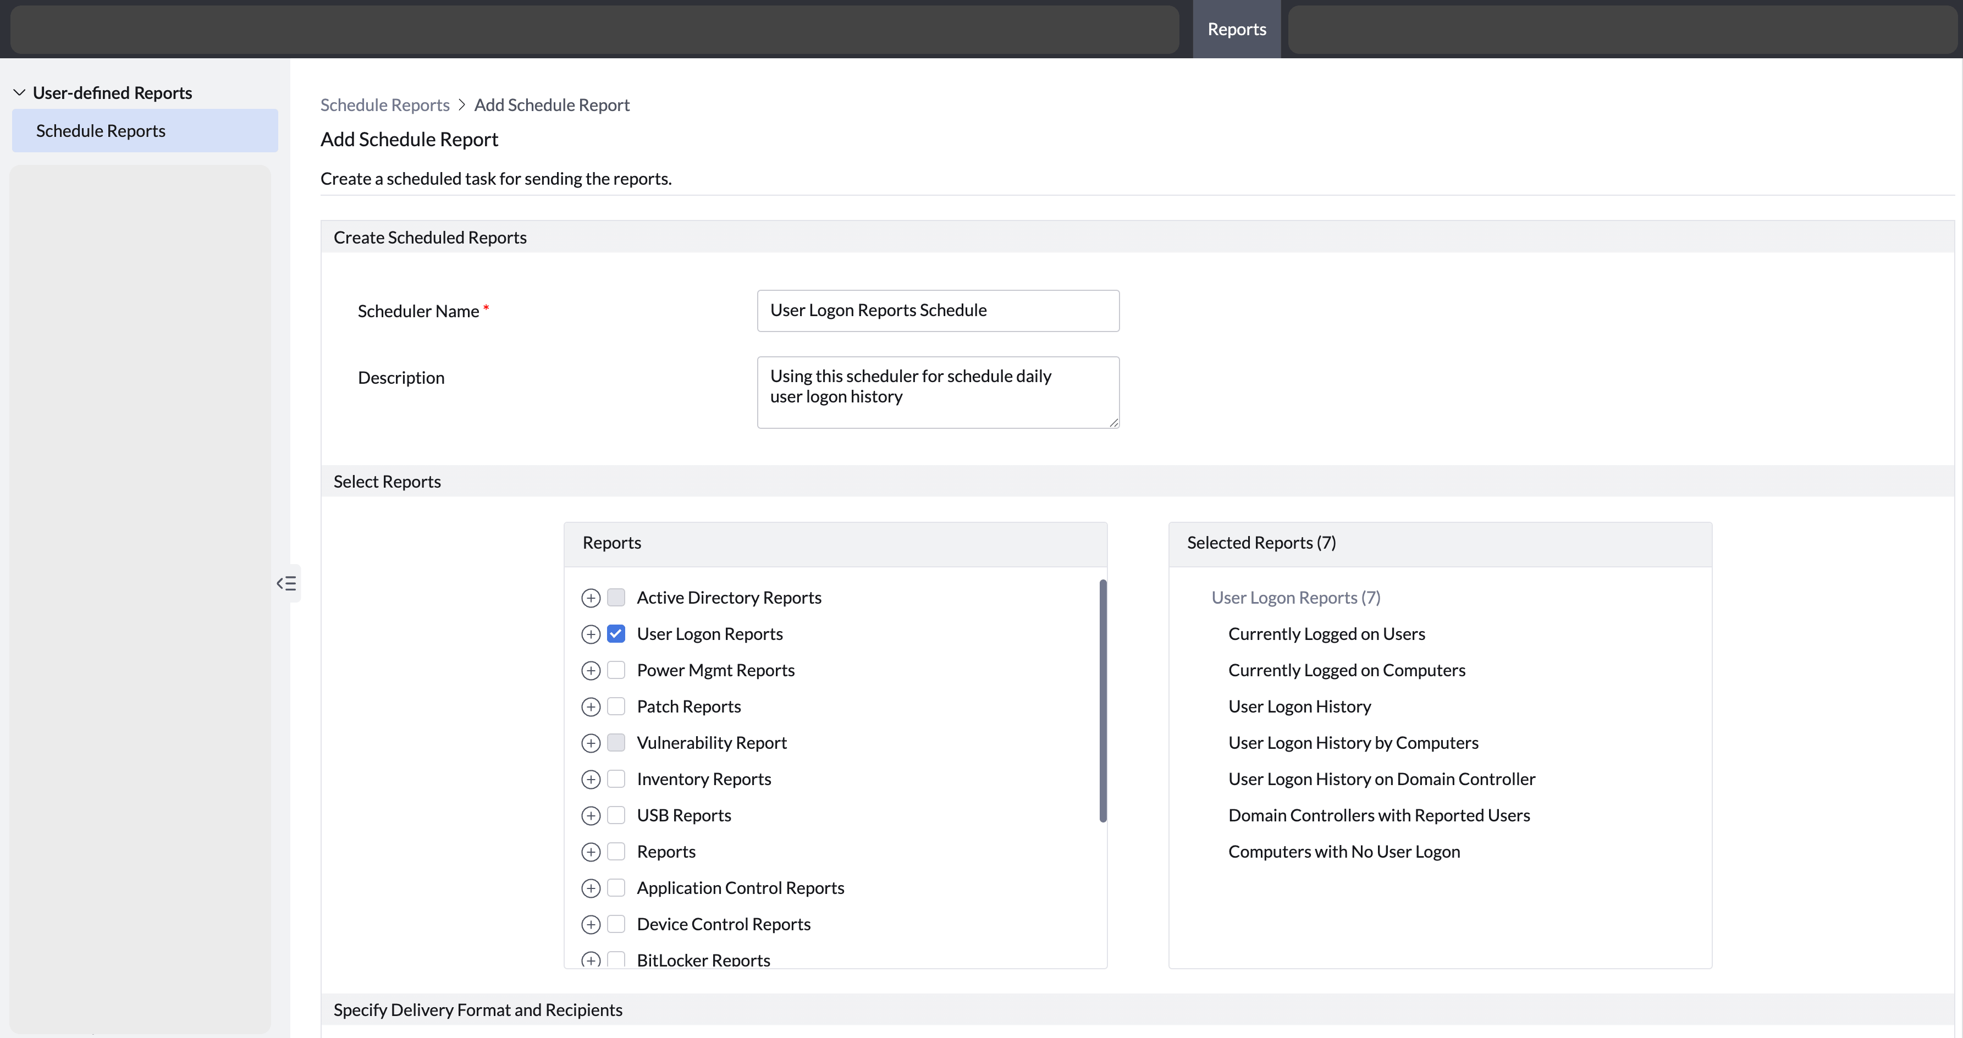Collapse the left sidebar panel

point(286,584)
